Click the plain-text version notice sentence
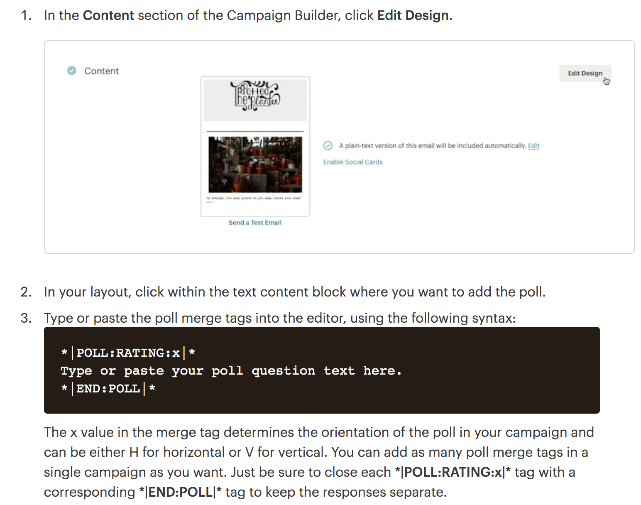 pos(432,146)
